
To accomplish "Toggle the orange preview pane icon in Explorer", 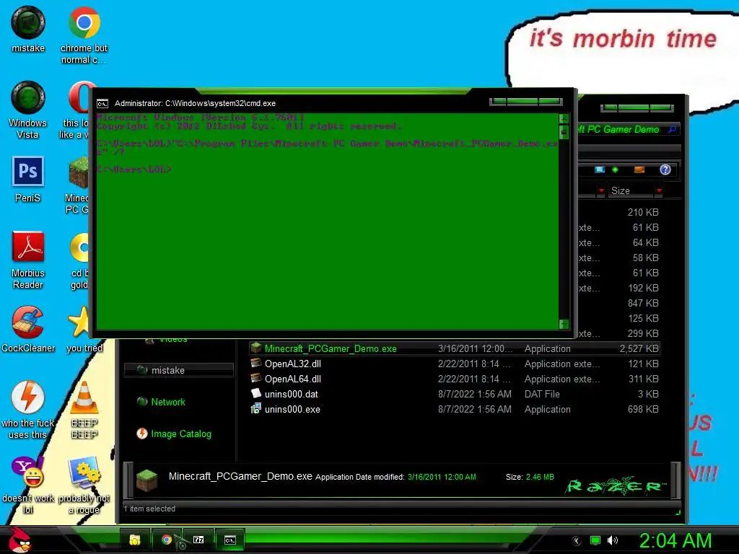I will (639, 170).
